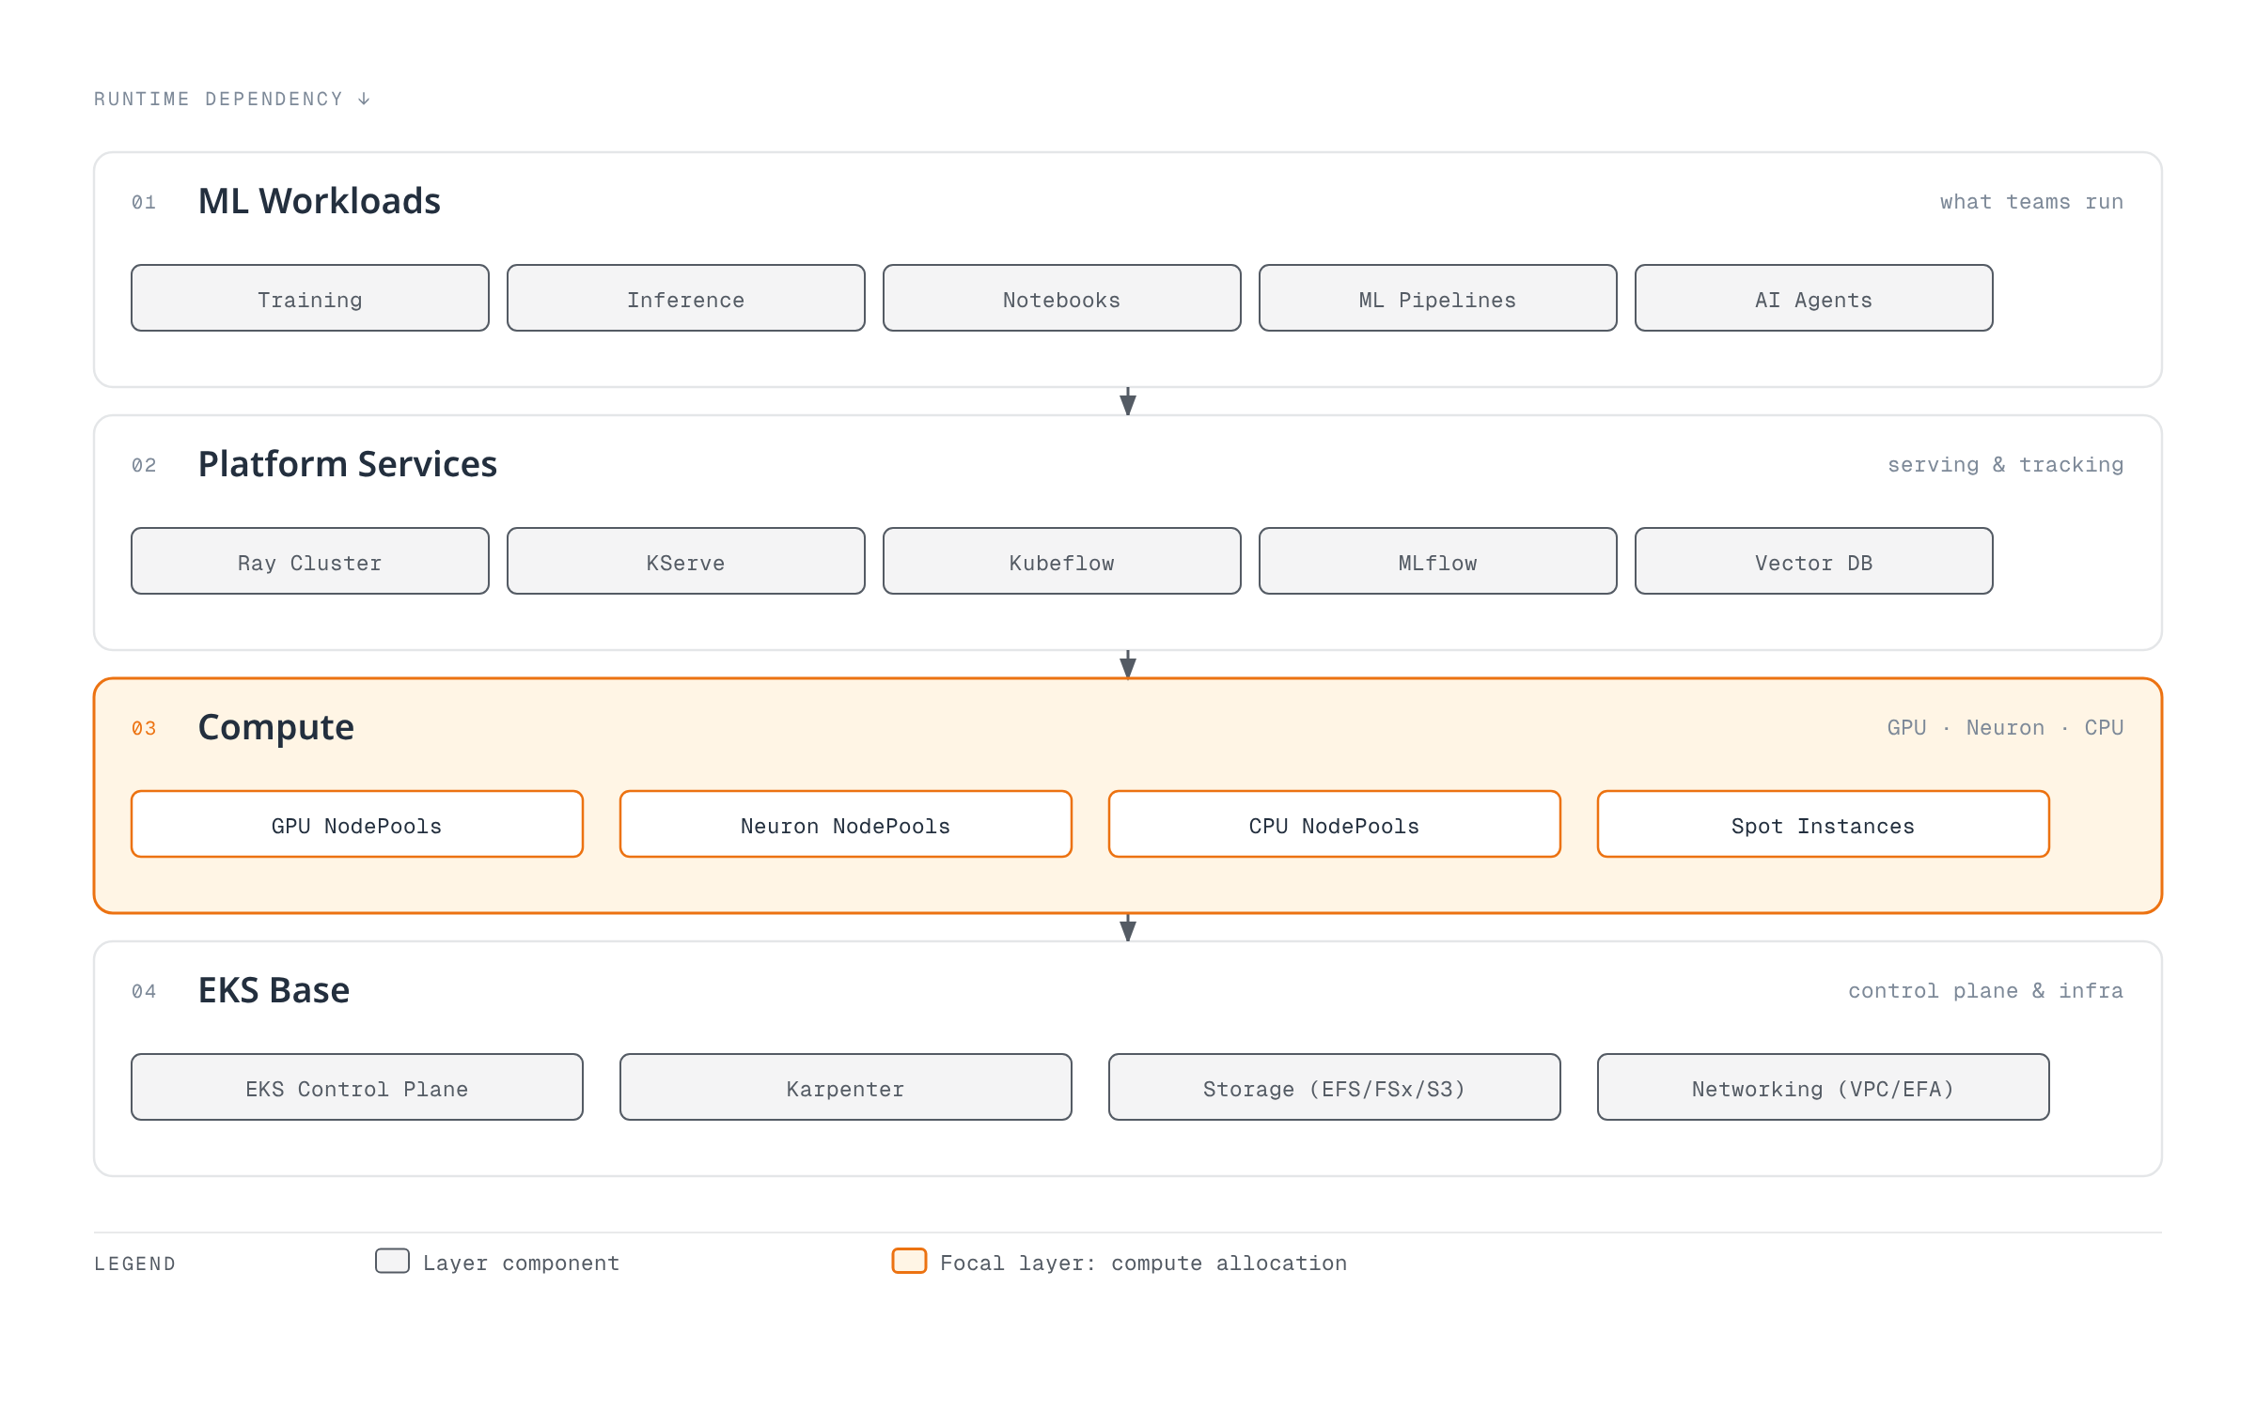
Task: Click arrow between Compute and EKS Base
Action: pyautogui.click(x=1128, y=927)
